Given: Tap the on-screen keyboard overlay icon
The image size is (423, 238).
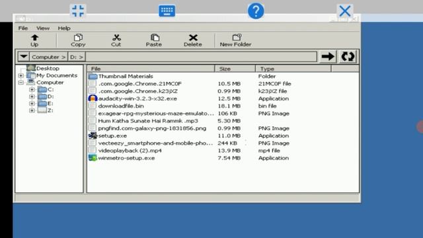Looking at the screenshot, I should click(x=167, y=11).
